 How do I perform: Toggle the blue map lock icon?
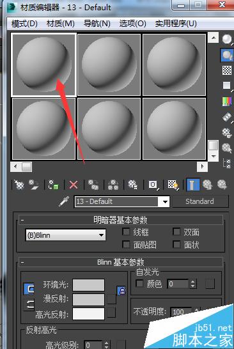pyautogui.click(x=121, y=291)
